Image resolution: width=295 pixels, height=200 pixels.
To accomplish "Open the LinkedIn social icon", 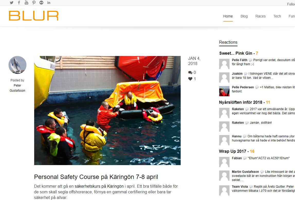I will point(49,3).
